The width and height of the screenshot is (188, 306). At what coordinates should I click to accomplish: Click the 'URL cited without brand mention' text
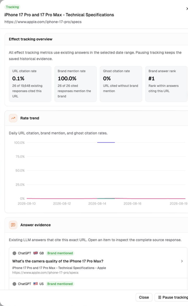pyautogui.click(x=121, y=88)
